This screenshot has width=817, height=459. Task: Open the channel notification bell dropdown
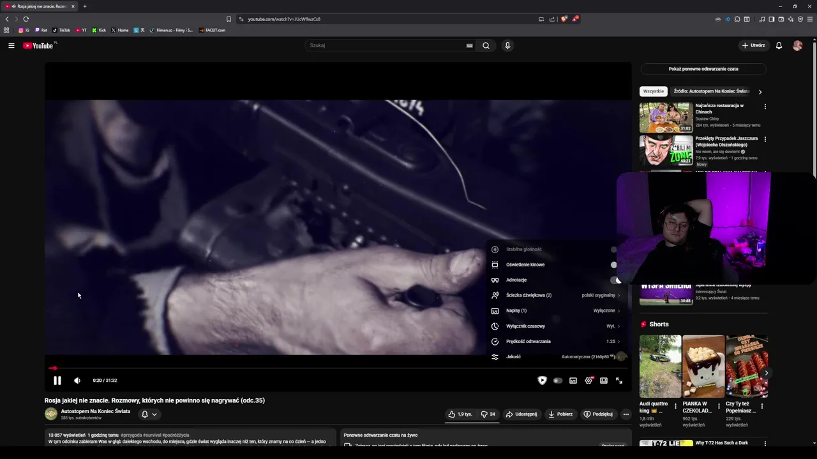coord(149,414)
